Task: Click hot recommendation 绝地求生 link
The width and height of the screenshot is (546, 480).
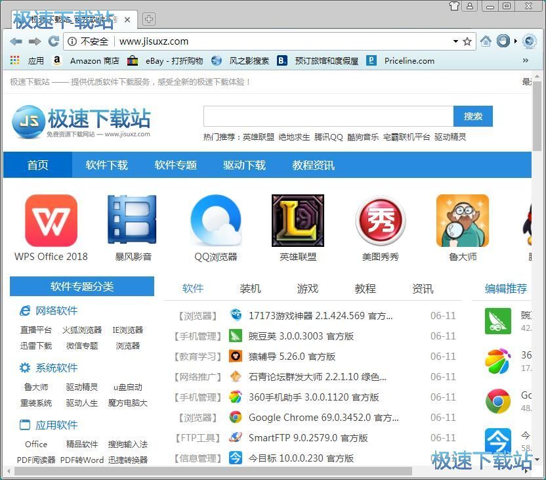Action: coord(294,137)
